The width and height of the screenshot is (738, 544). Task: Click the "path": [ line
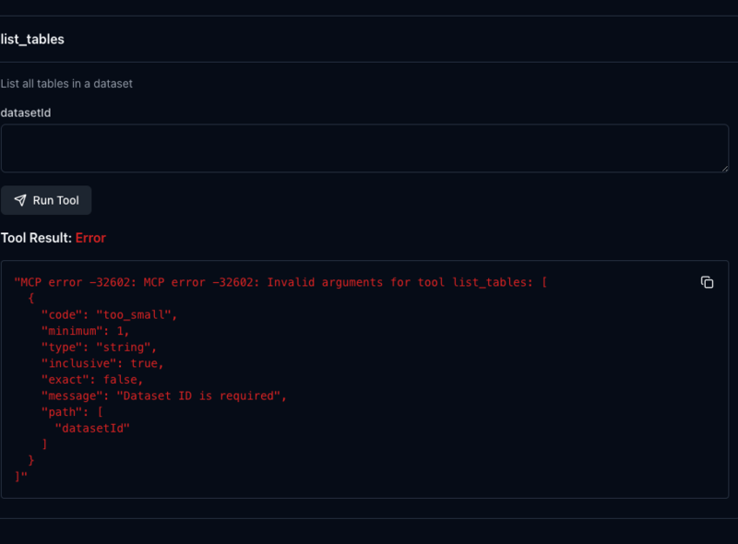72,412
